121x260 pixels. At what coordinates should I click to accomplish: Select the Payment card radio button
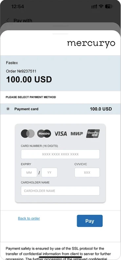[x=8, y=109]
